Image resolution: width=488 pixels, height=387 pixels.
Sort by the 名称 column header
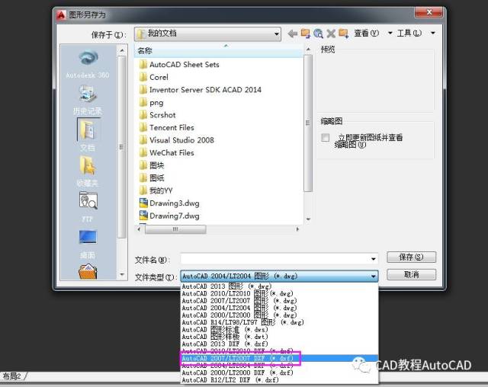pos(219,51)
